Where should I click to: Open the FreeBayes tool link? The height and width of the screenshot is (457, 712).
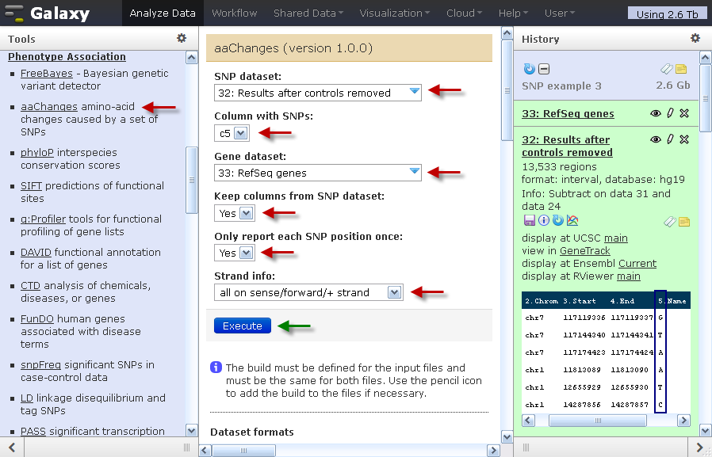pyautogui.click(x=46, y=73)
